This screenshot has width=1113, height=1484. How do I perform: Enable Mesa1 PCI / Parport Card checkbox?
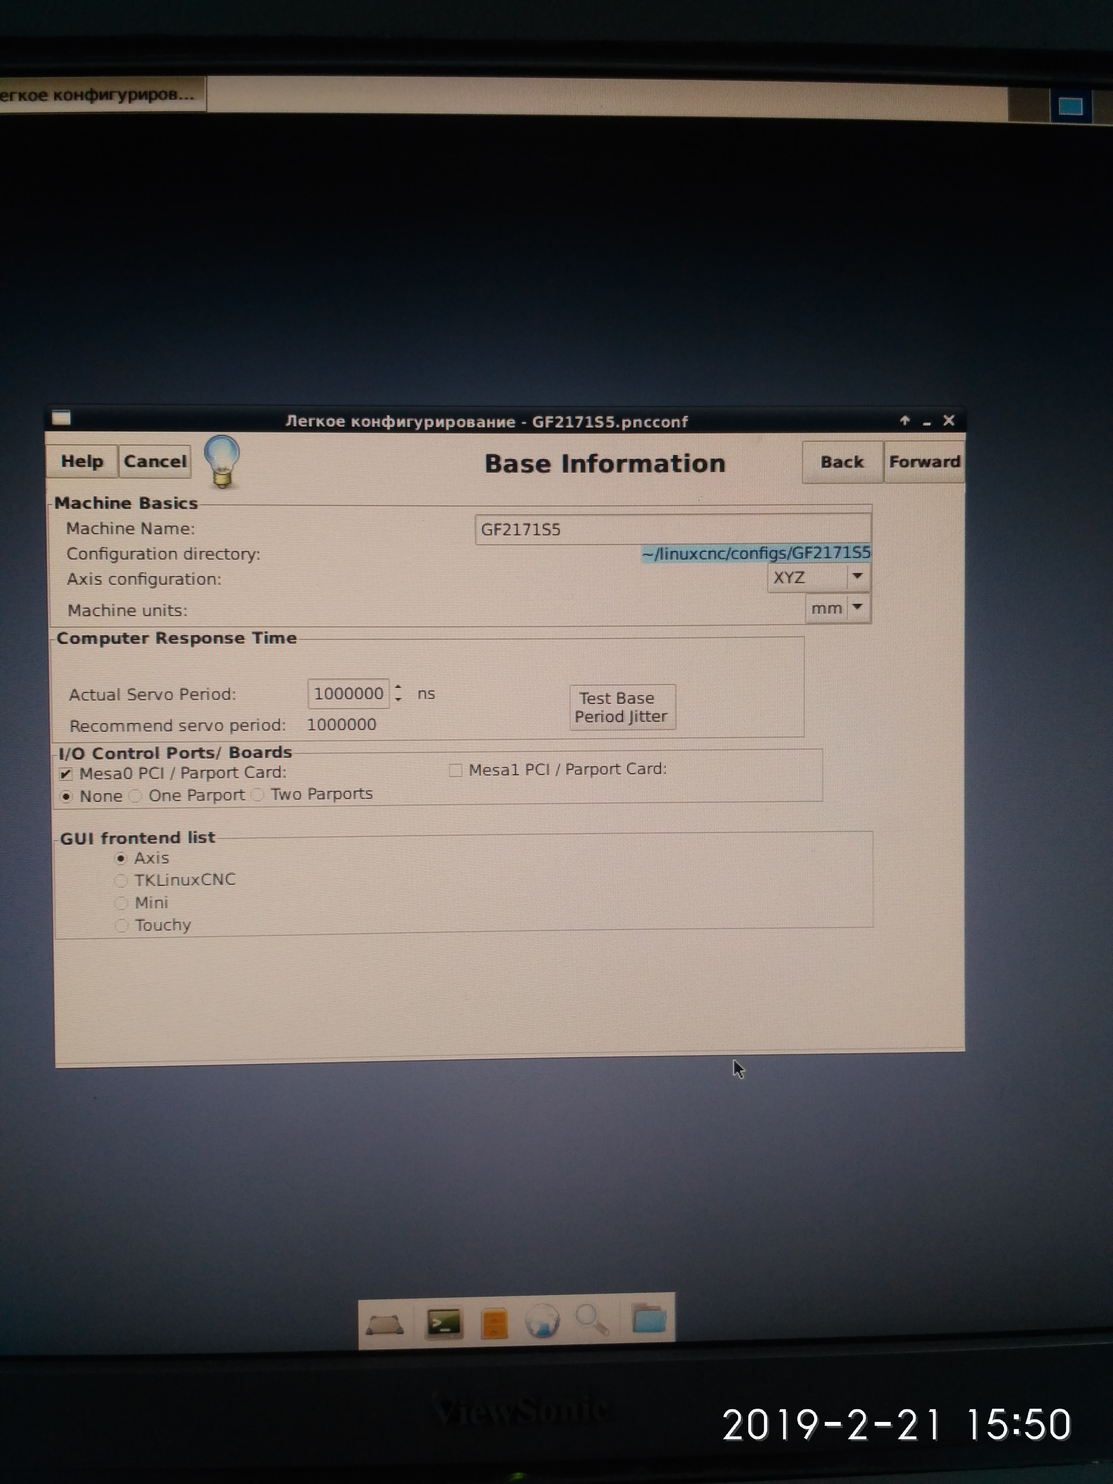pos(456,770)
